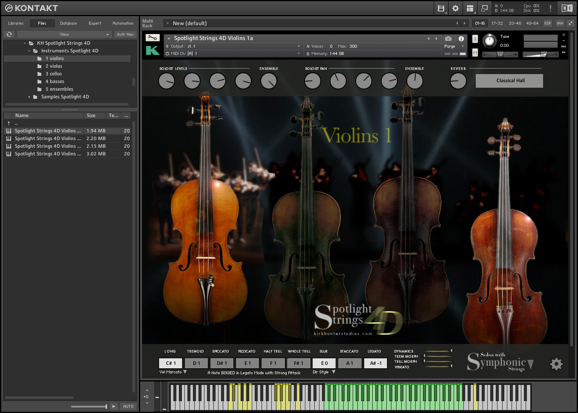The image size is (578, 413).
Task: Switch to the Automation tab
Action: [123, 23]
